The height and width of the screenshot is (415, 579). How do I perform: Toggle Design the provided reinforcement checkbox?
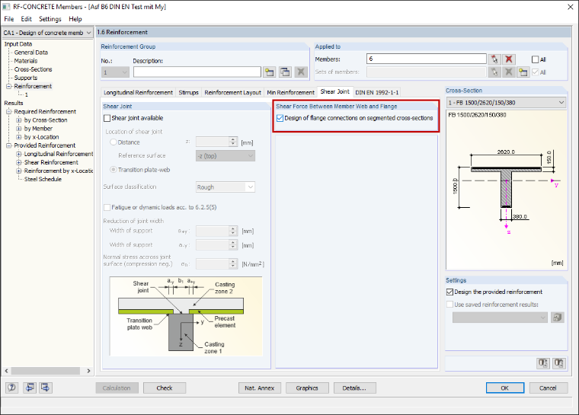pos(449,292)
